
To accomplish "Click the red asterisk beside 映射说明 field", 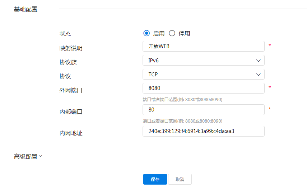I will (x=270, y=46).
